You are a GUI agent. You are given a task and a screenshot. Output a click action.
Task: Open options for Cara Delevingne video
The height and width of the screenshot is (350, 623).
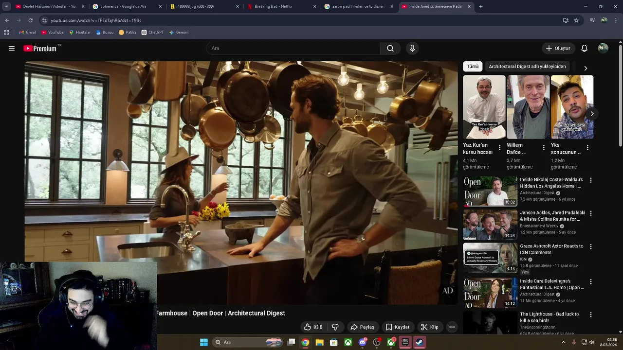tap(591, 281)
